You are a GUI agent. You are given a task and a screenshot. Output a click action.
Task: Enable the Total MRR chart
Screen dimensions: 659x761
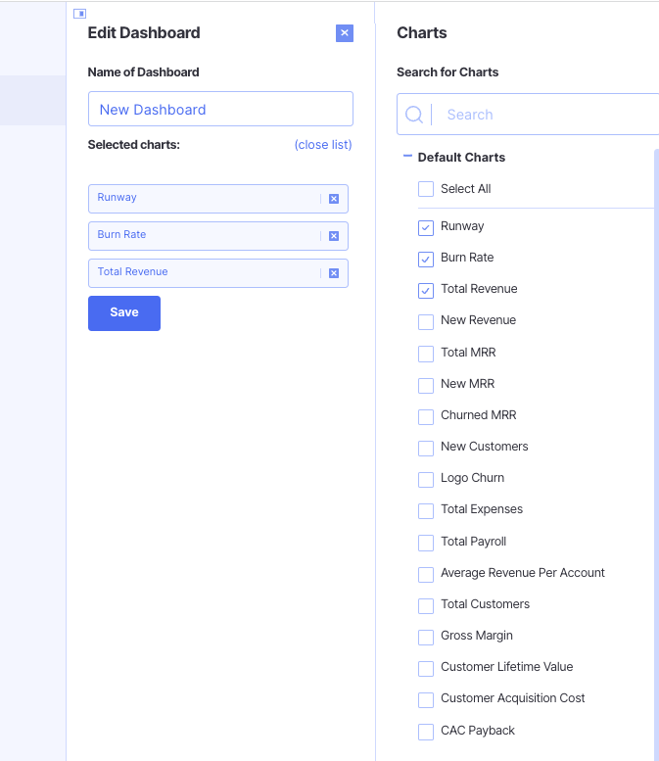(426, 354)
